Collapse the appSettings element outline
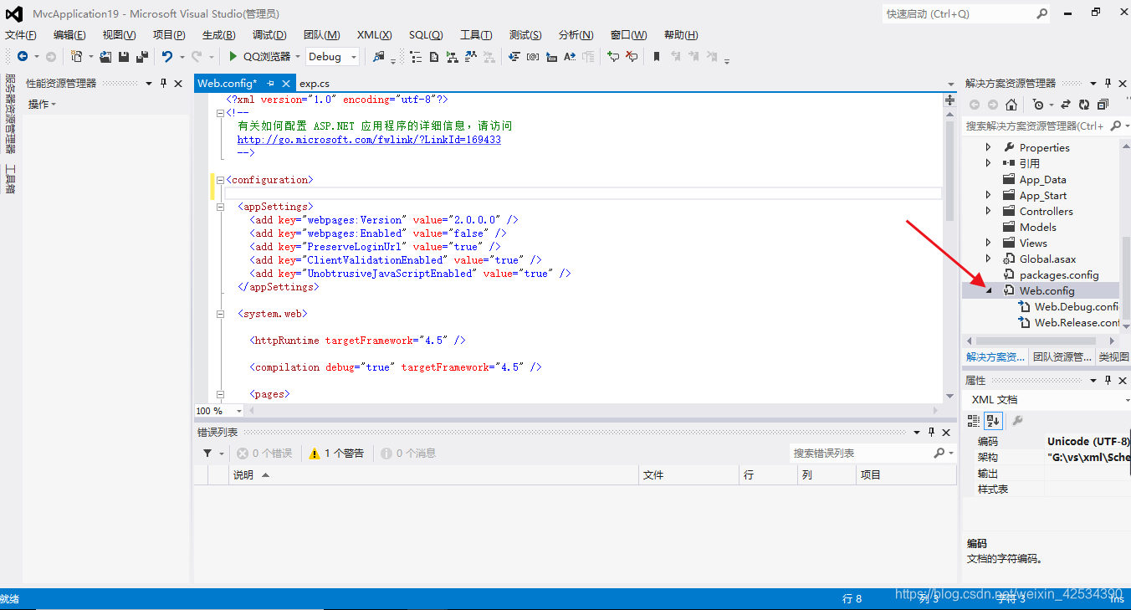 pyautogui.click(x=221, y=207)
